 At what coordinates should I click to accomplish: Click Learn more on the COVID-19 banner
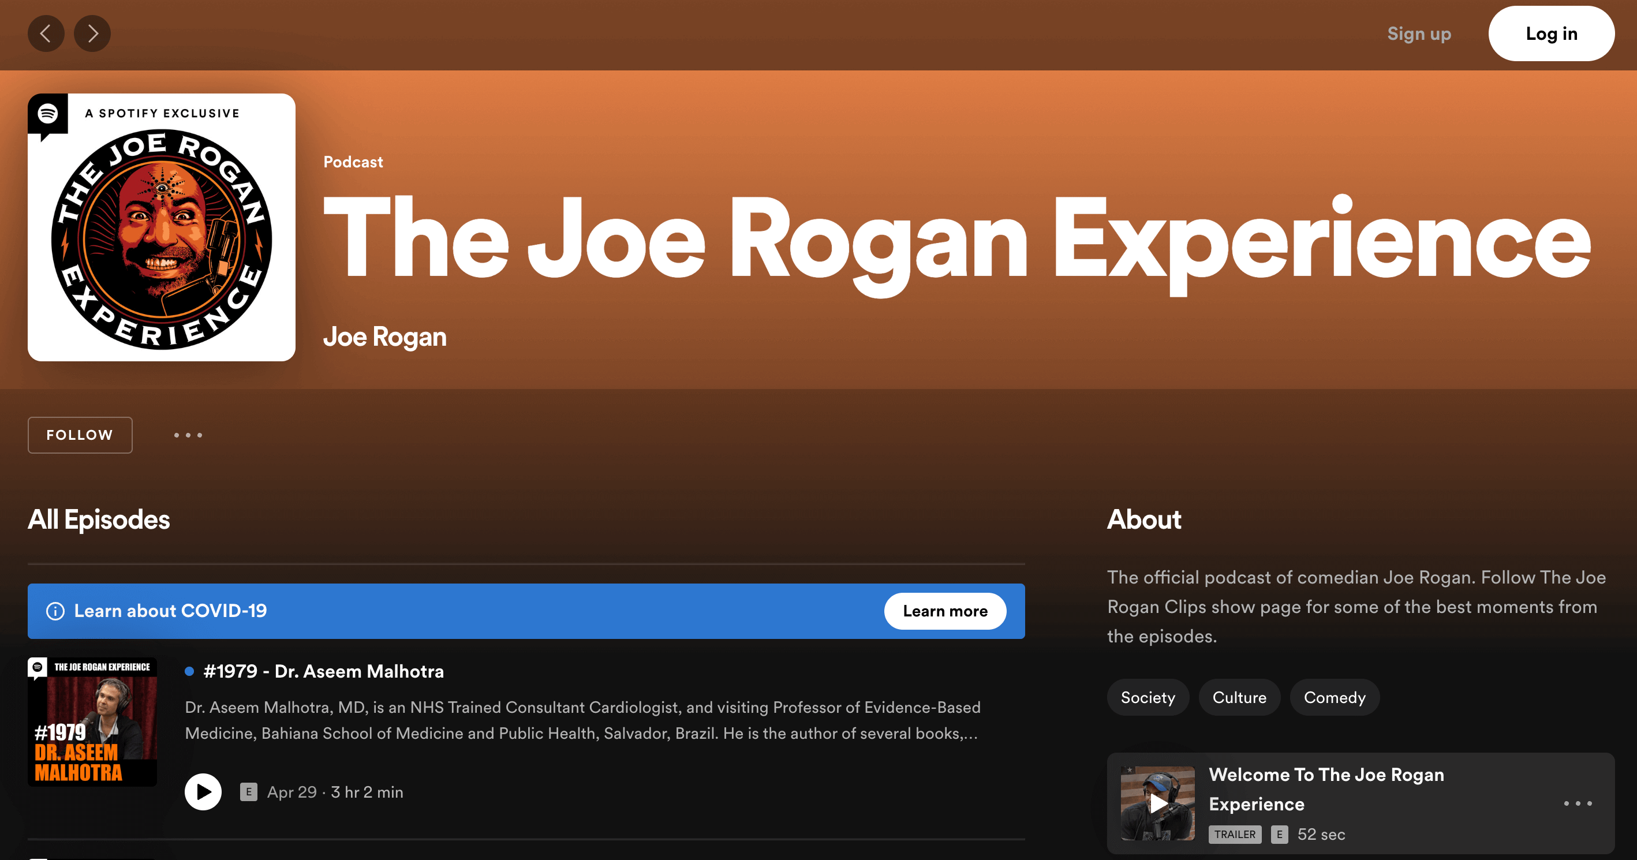click(944, 611)
